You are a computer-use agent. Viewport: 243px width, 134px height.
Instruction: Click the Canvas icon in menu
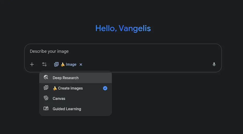click(x=46, y=98)
